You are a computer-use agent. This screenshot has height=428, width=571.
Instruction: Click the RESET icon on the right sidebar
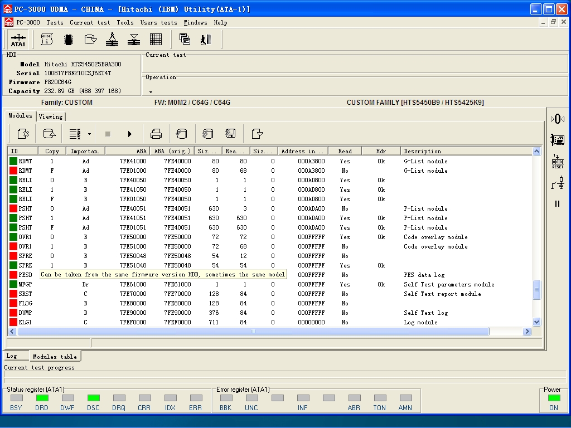click(x=558, y=161)
